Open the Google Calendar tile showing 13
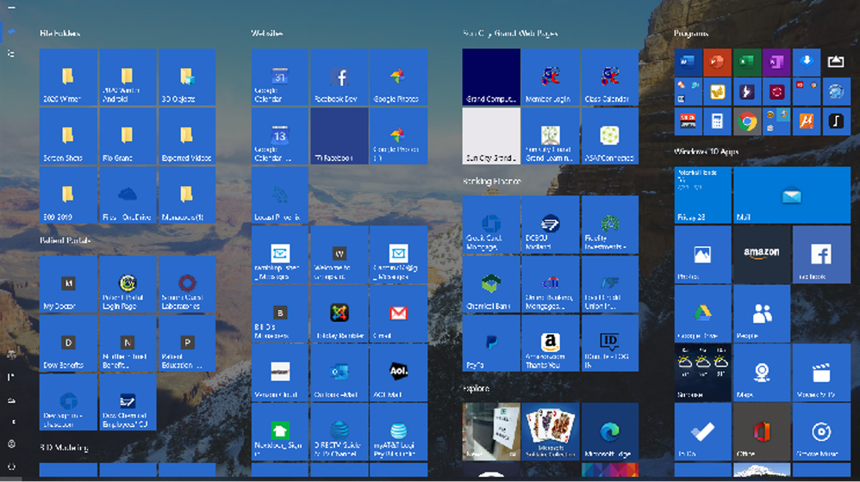The image size is (860, 482). (280, 136)
